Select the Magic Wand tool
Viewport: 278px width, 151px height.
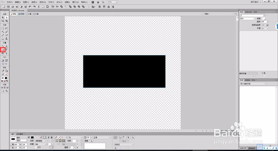click(3, 32)
